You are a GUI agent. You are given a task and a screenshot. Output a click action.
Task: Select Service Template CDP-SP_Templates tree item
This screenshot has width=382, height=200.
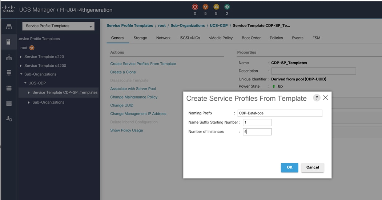pos(65,92)
